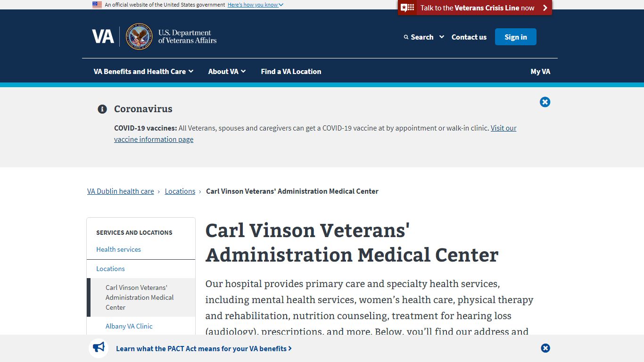Select Carl Vinson Veterans' Administration Medical Center sidebar item
This screenshot has height=362, width=644.
pos(141,297)
